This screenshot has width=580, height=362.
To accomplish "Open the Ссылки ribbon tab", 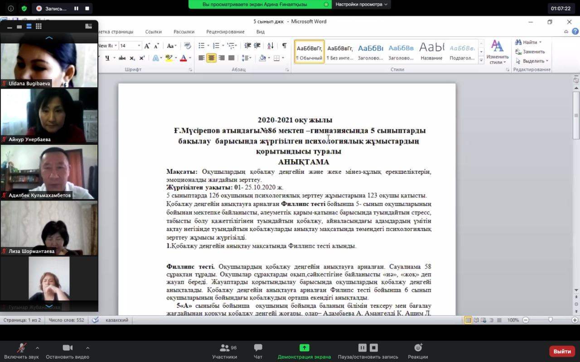I will pyautogui.click(x=153, y=32).
